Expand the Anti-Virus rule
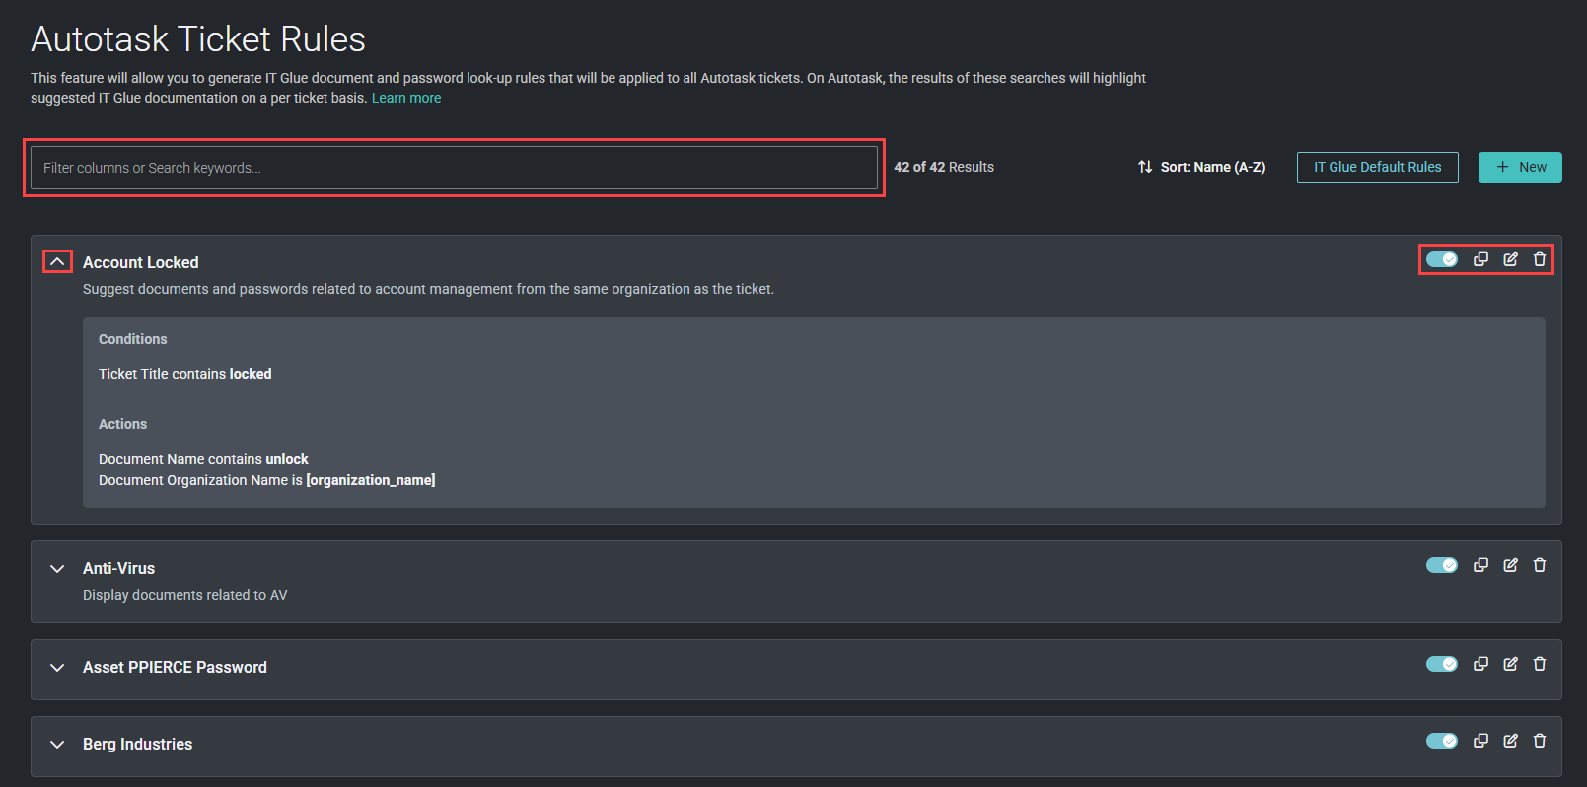1587x787 pixels. pos(57,569)
